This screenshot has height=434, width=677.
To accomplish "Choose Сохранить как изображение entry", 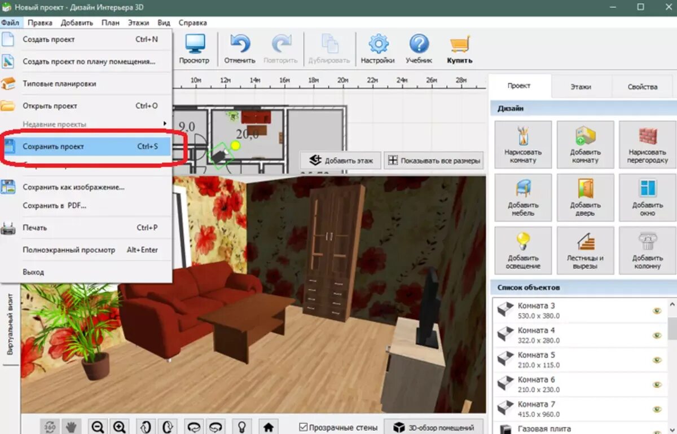I will click(86, 187).
